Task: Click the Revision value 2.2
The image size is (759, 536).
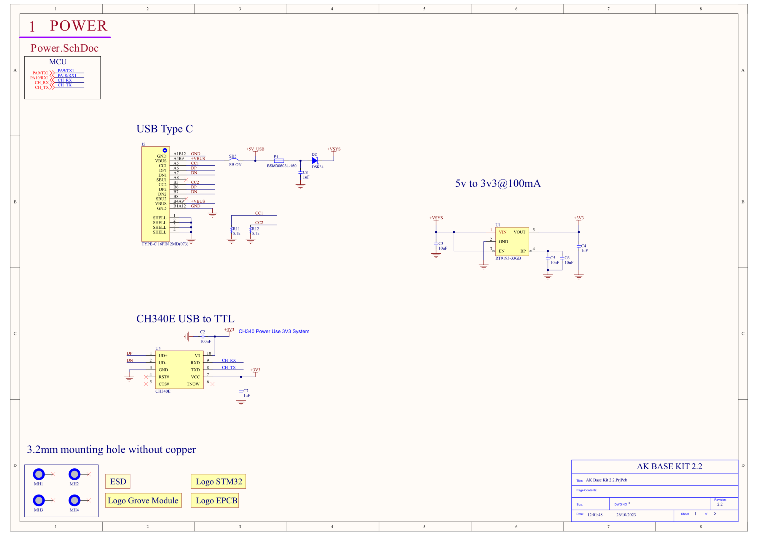Action: (720, 504)
